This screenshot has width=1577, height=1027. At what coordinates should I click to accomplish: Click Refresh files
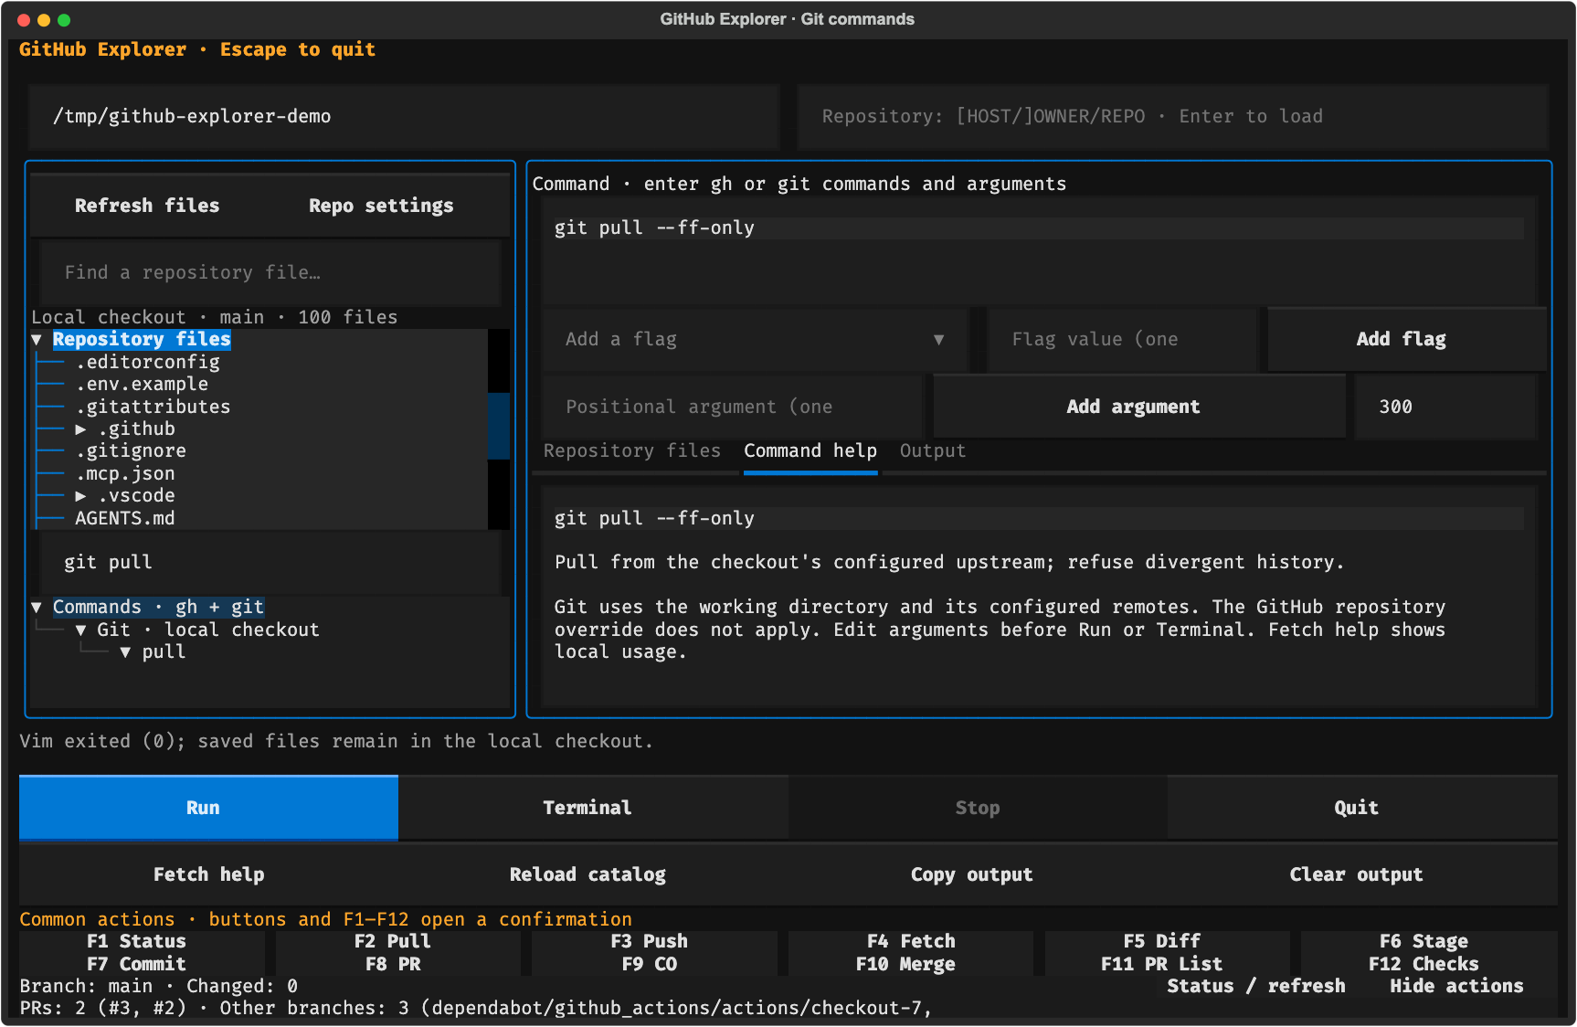(x=147, y=206)
